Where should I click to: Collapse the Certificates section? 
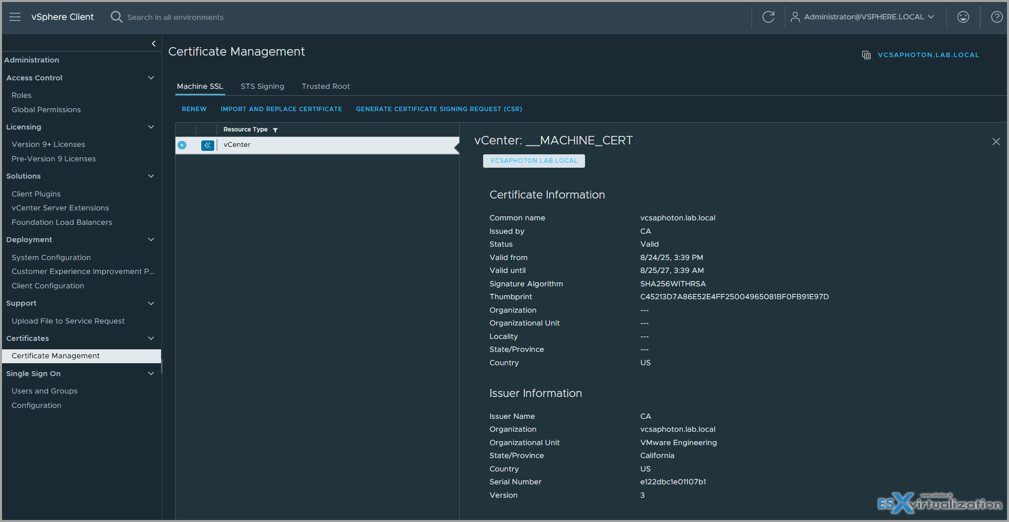coord(151,338)
